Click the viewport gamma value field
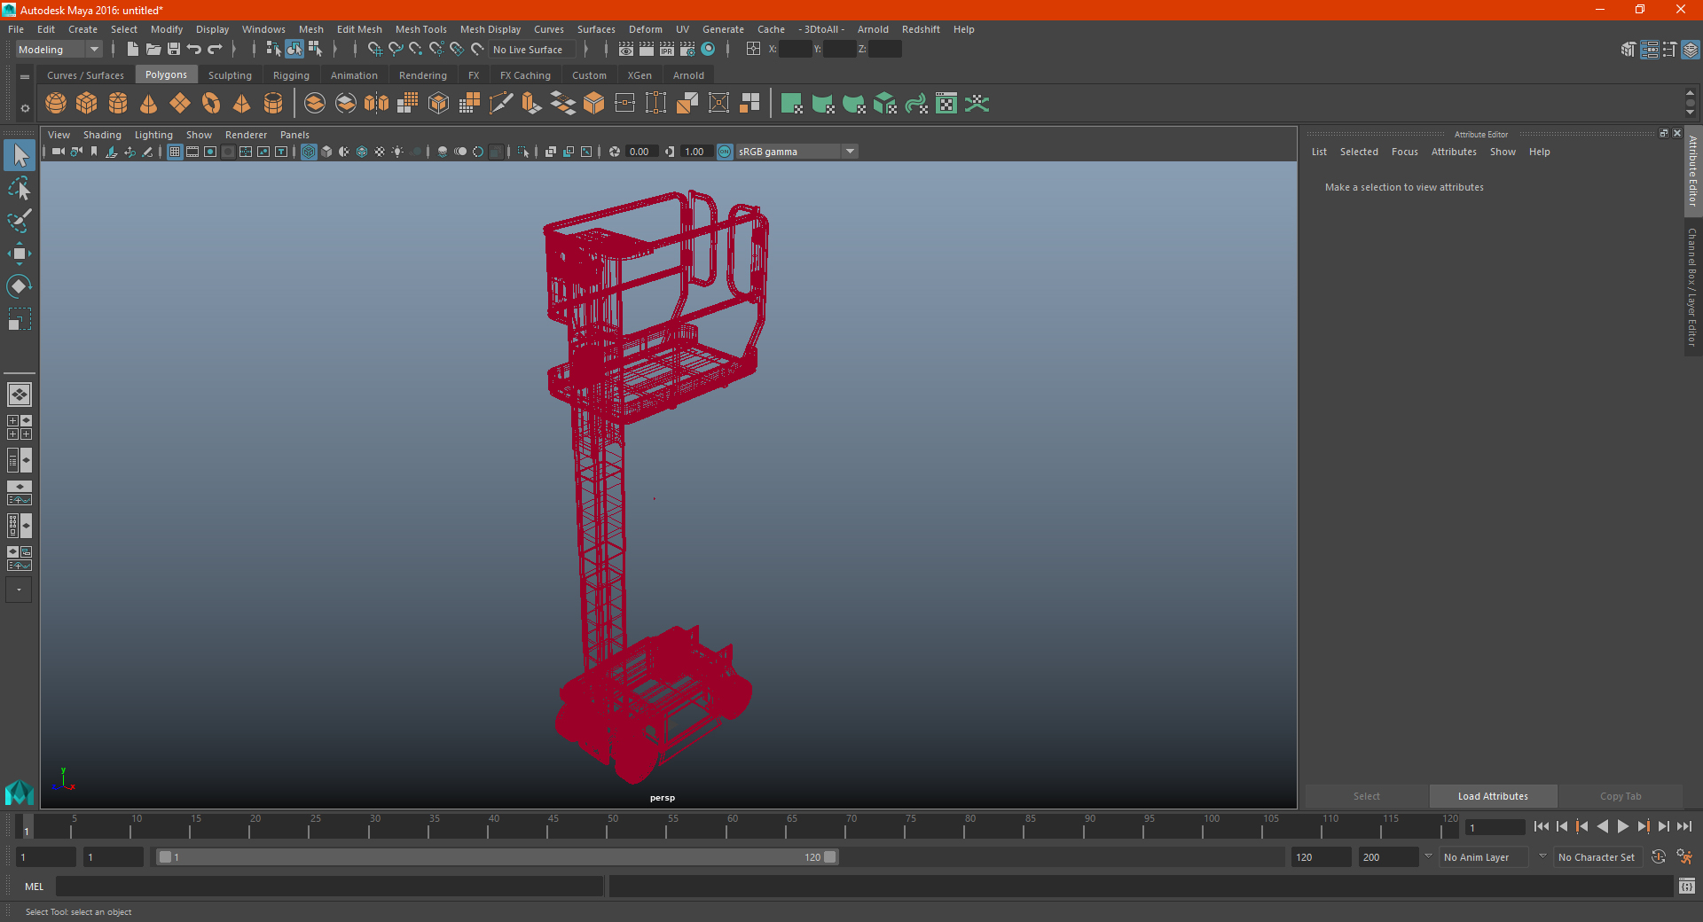The width and height of the screenshot is (1703, 922). [697, 152]
